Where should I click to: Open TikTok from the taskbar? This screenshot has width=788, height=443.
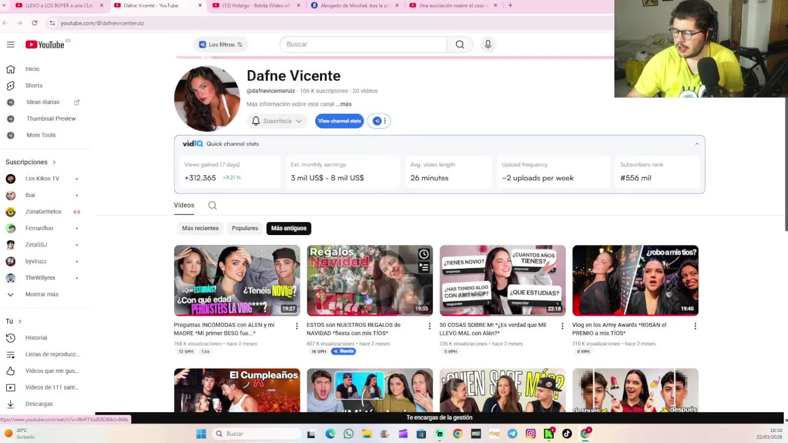[x=567, y=434]
